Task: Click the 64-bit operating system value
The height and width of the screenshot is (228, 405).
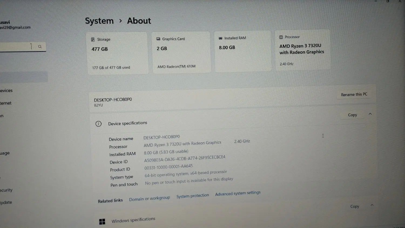Action: tap(186, 173)
